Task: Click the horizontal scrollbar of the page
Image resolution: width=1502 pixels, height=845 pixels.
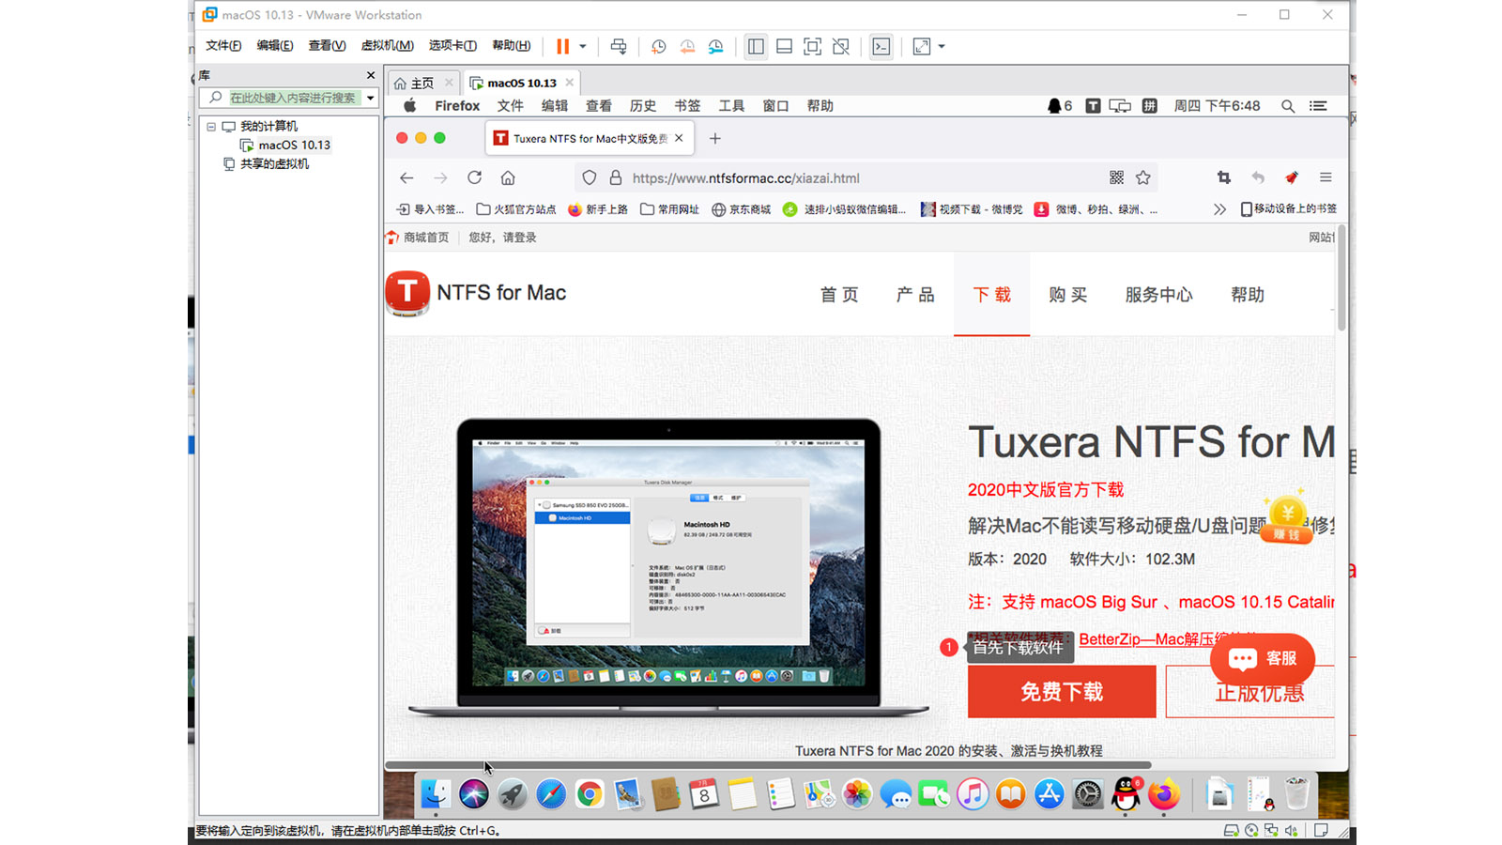Action: coord(768,765)
